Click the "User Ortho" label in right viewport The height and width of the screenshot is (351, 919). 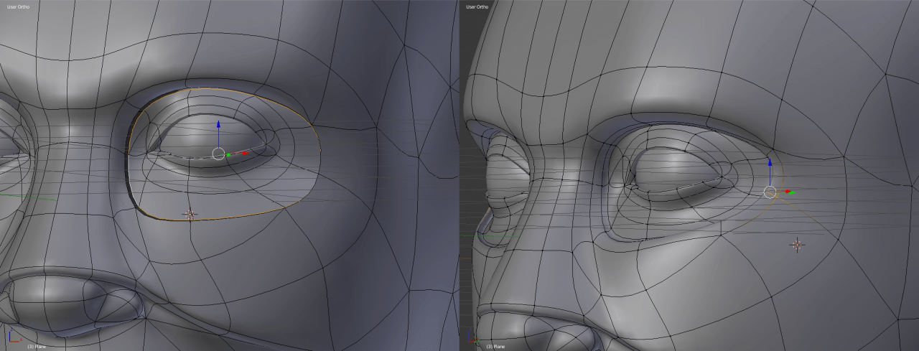pos(477,6)
